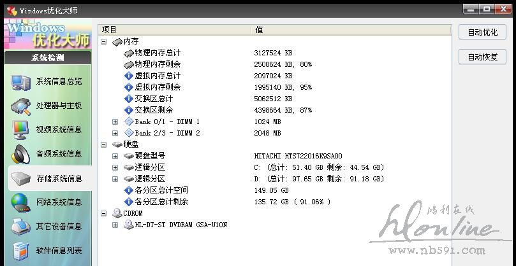Minimize the Windows优化大师 window
Image resolution: width=516 pixels, height=266 pixels.
click(471, 9)
